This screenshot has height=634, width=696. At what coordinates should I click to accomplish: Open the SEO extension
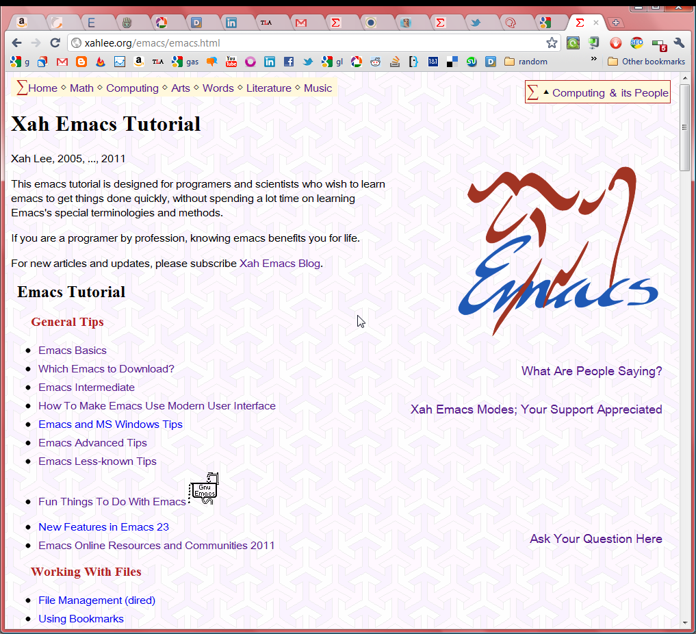[x=636, y=42]
